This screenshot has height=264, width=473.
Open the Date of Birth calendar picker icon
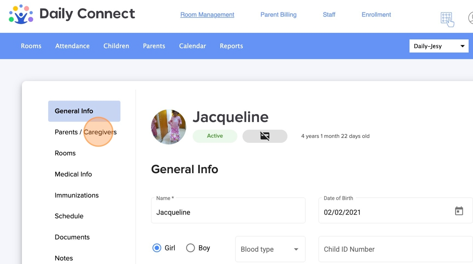point(459,211)
